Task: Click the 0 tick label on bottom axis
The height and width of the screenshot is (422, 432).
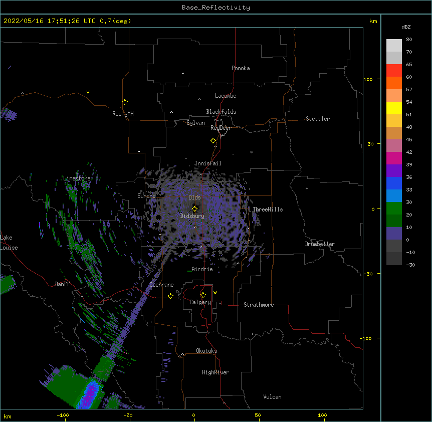Action: [x=193, y=415]
